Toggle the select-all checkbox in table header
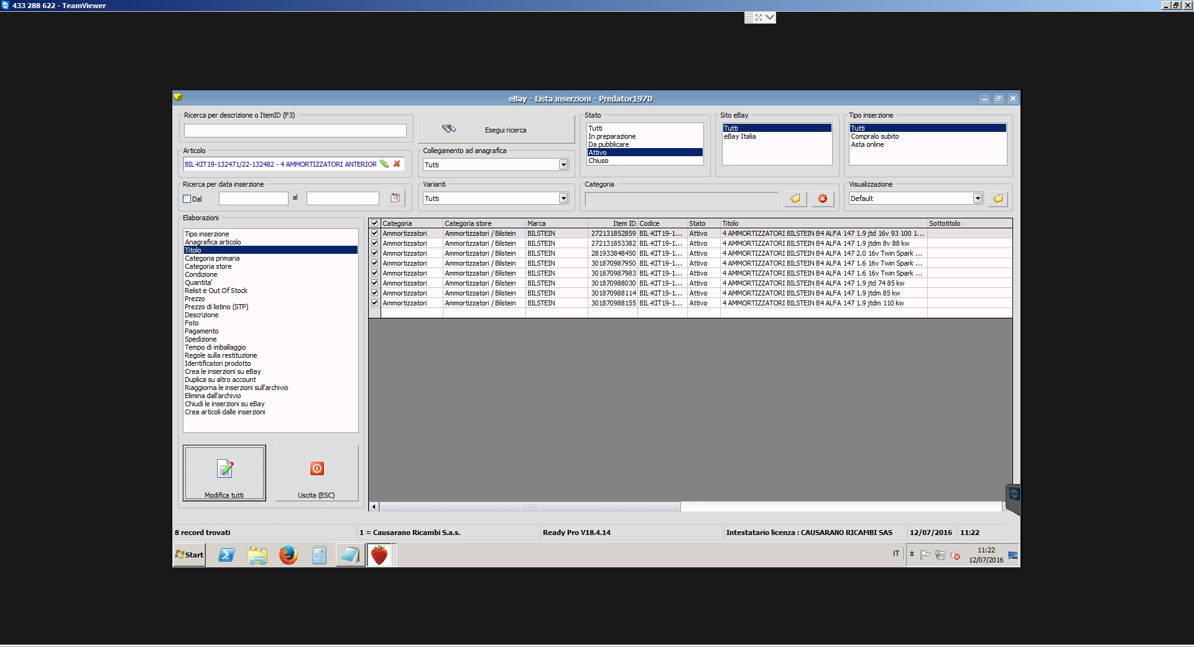Screen dimensions: 1194x647 (x=375, y=223)
